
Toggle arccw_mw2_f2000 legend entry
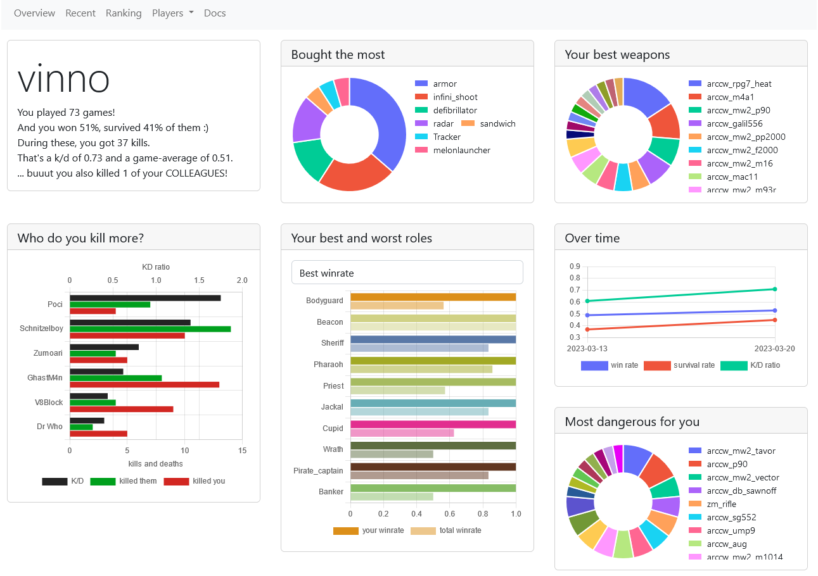(x=733, y=151)
